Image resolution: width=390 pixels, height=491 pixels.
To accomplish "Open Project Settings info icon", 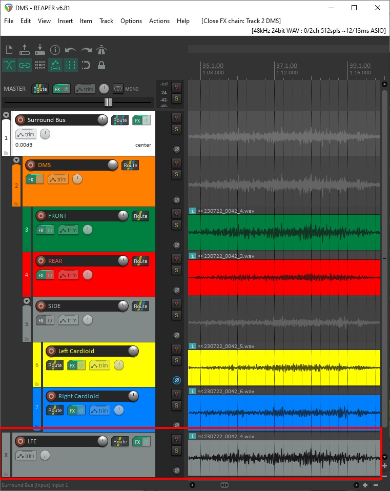I will point(55,50).
